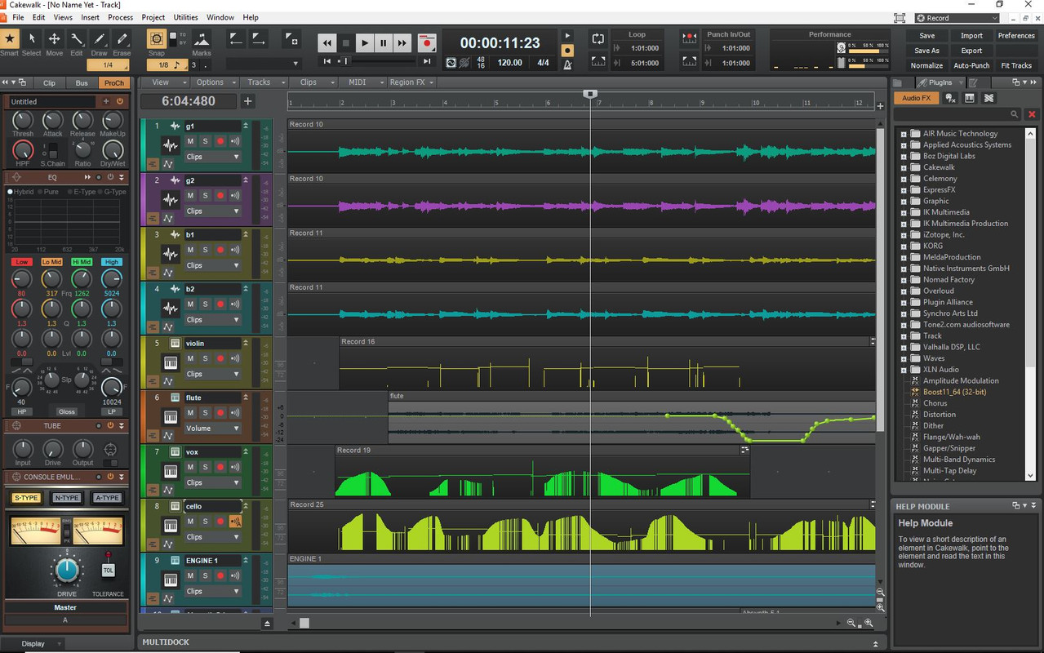Zoom in horizontally with magnifier icon
1044x653 pixels.
[869, 623]
